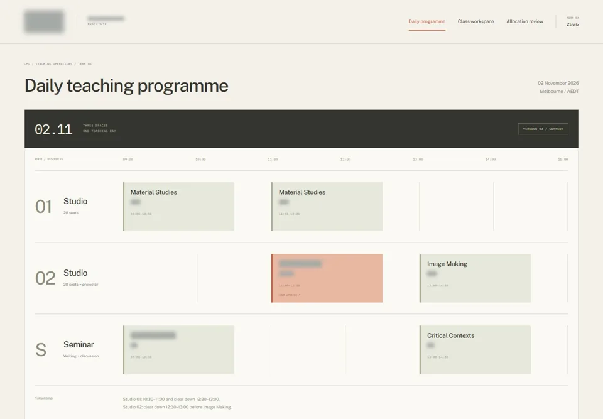Switch to the Class workspace tab
The height and width of the screenshot is (419, 603).
click(475, 21)
